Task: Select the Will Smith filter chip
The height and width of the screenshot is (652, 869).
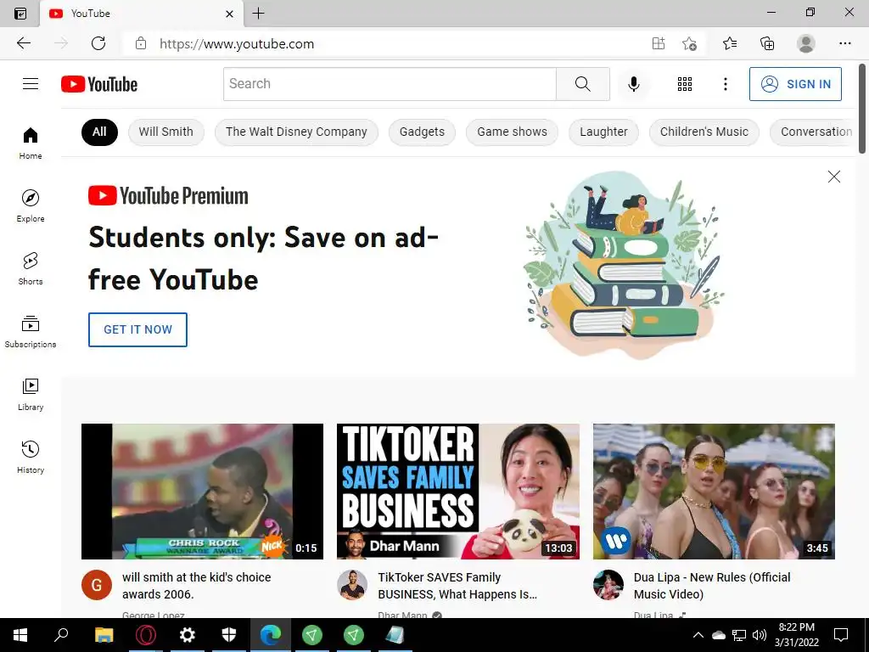Action: [165, 132]
